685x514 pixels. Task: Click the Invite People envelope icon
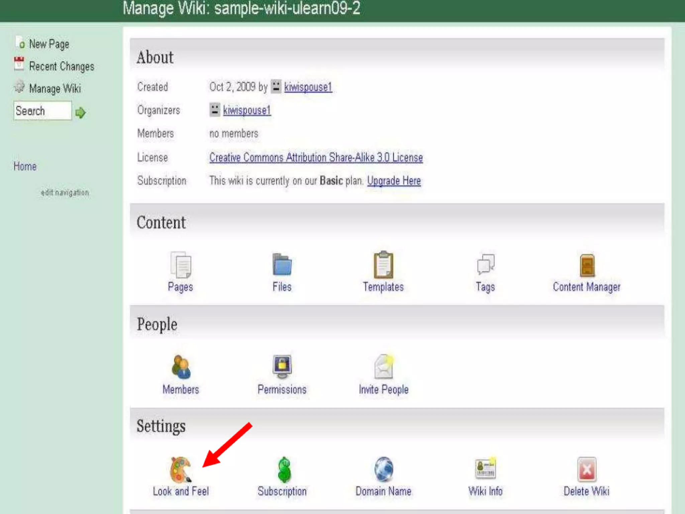383,366
